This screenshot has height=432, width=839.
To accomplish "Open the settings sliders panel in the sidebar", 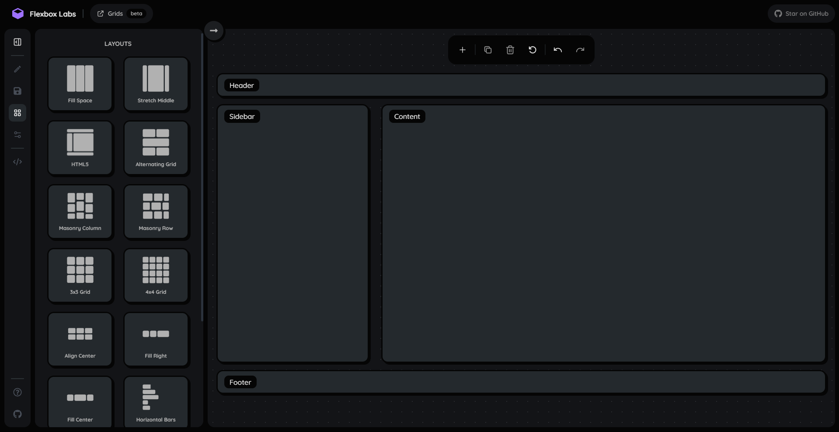I will tap(17, 135).
